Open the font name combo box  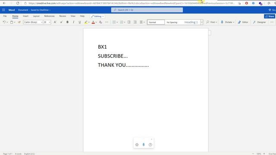[33, 22]
